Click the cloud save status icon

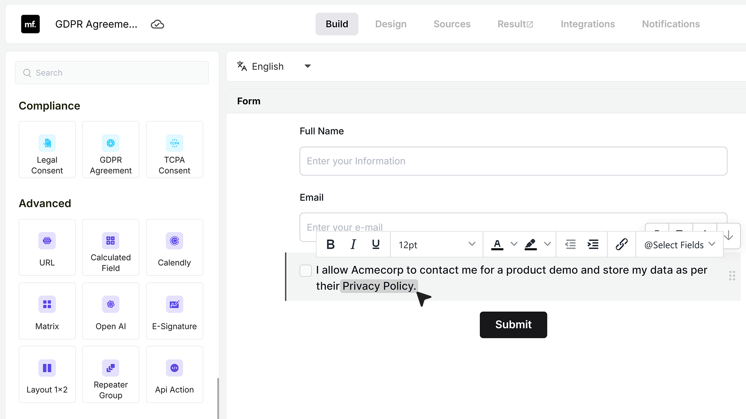157,24
